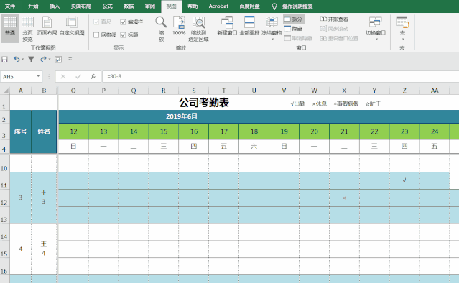Expand Switch Windows dropdown arrow

(376, 39)
